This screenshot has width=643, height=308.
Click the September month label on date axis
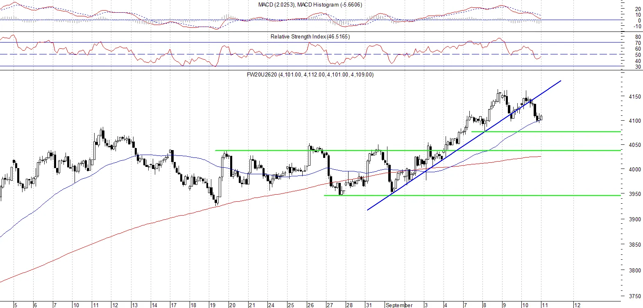(399, 305)
